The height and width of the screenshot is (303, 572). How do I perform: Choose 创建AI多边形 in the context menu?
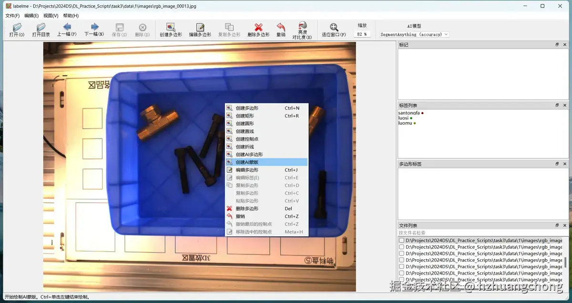click(266, 155)
